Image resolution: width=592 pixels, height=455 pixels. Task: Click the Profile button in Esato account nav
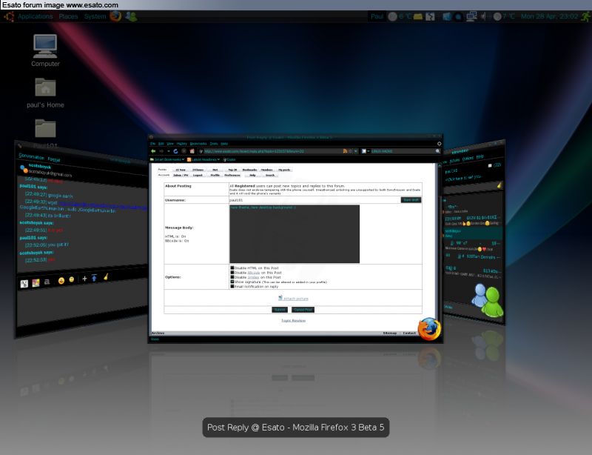(x=215, y=175)
